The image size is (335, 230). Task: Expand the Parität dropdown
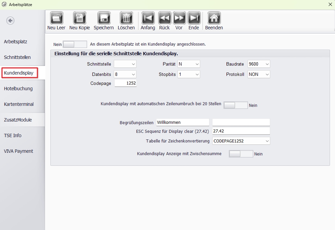(x=189, y=64)
